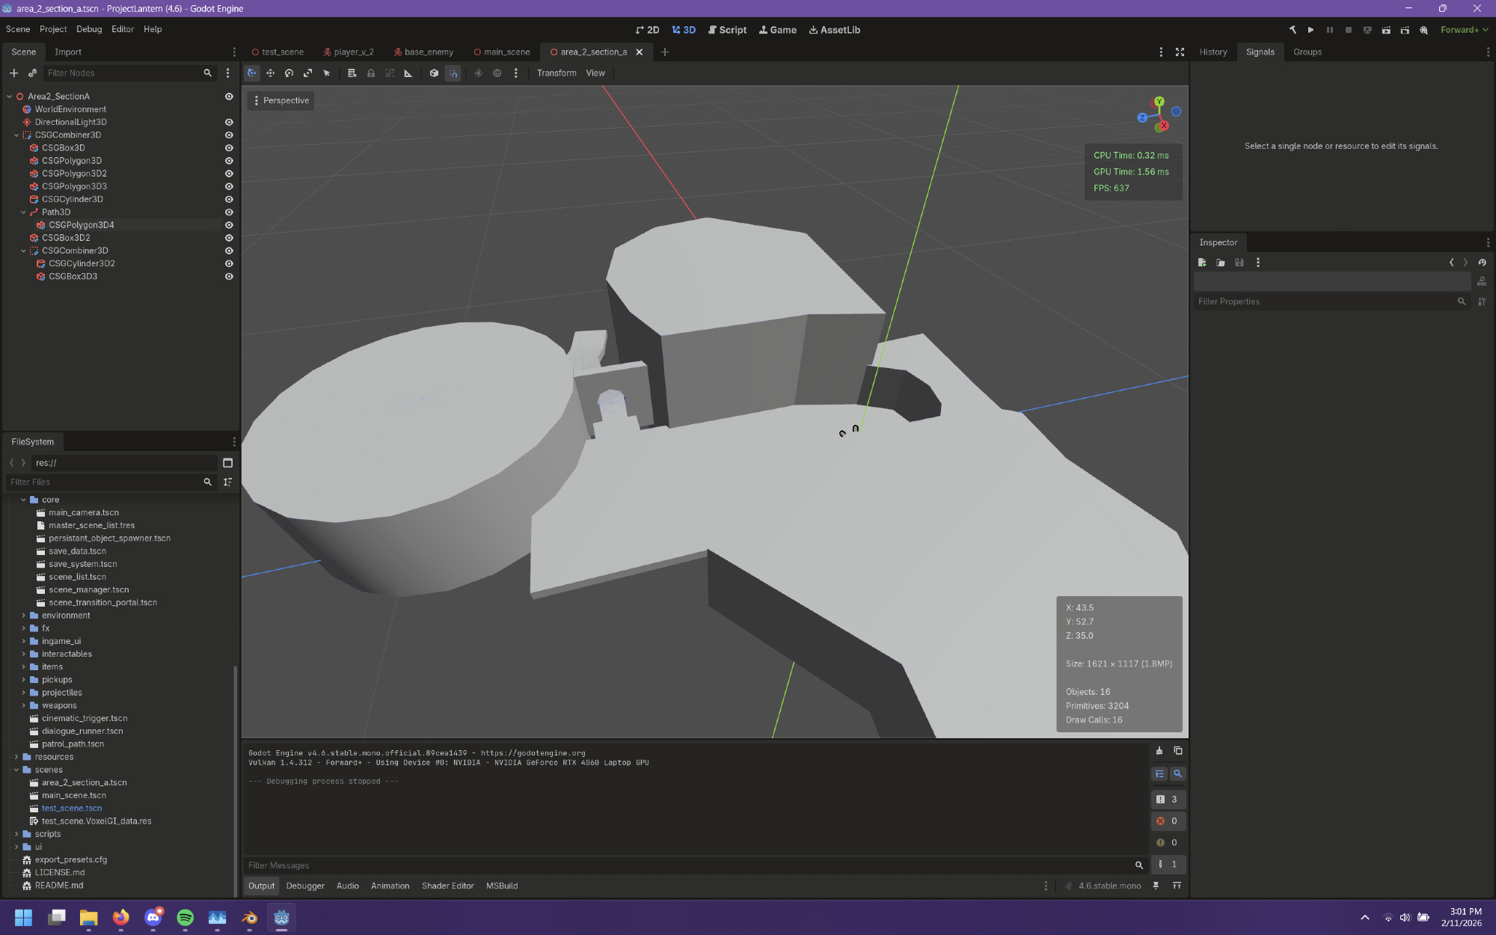Select the Move mode tool in viewport toolbar
This screenshot has width=1496, height=935.
coord(270,73)
